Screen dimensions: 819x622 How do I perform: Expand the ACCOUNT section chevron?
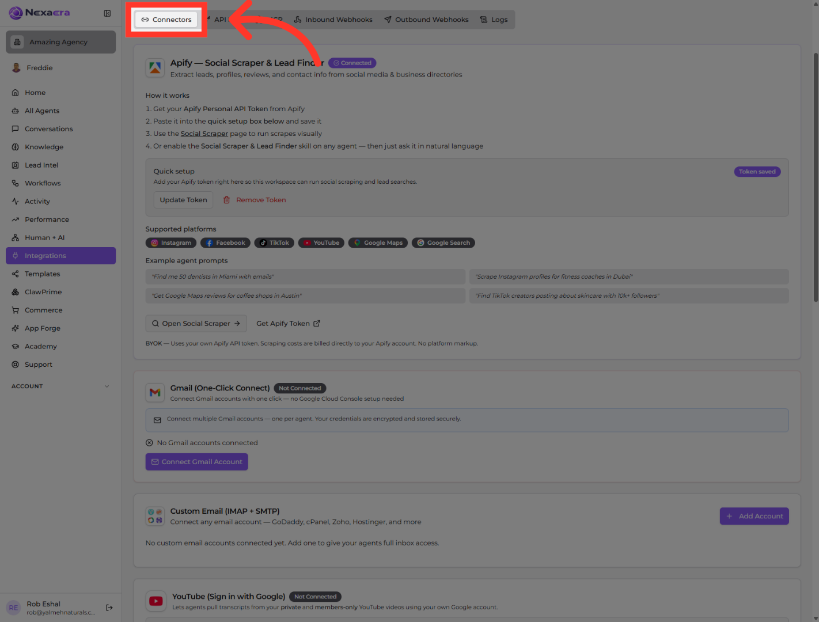[x=107, y=386]
